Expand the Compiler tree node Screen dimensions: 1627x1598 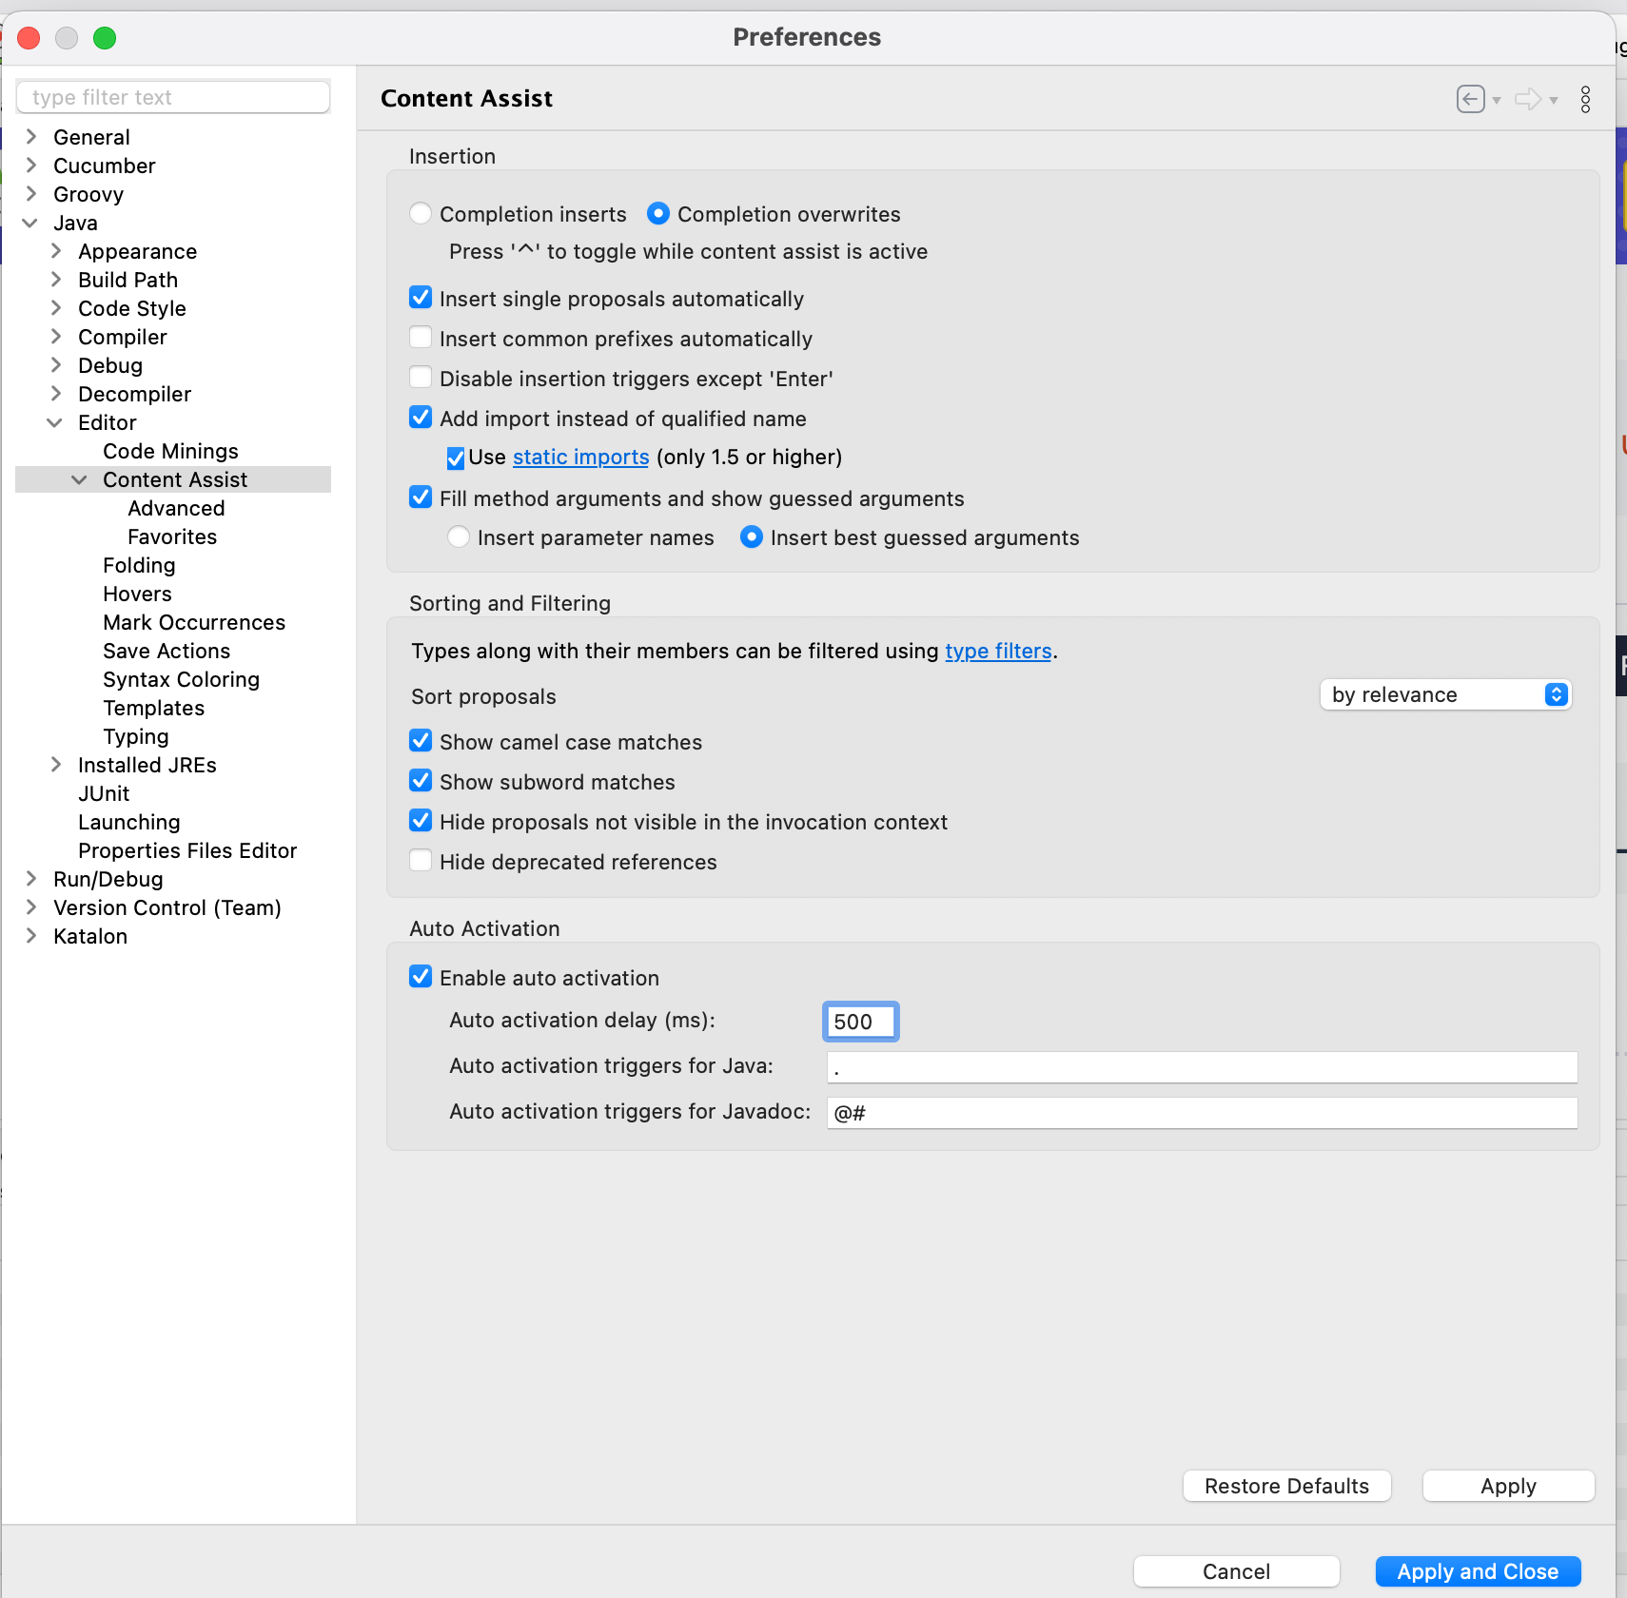coord(57,337)
